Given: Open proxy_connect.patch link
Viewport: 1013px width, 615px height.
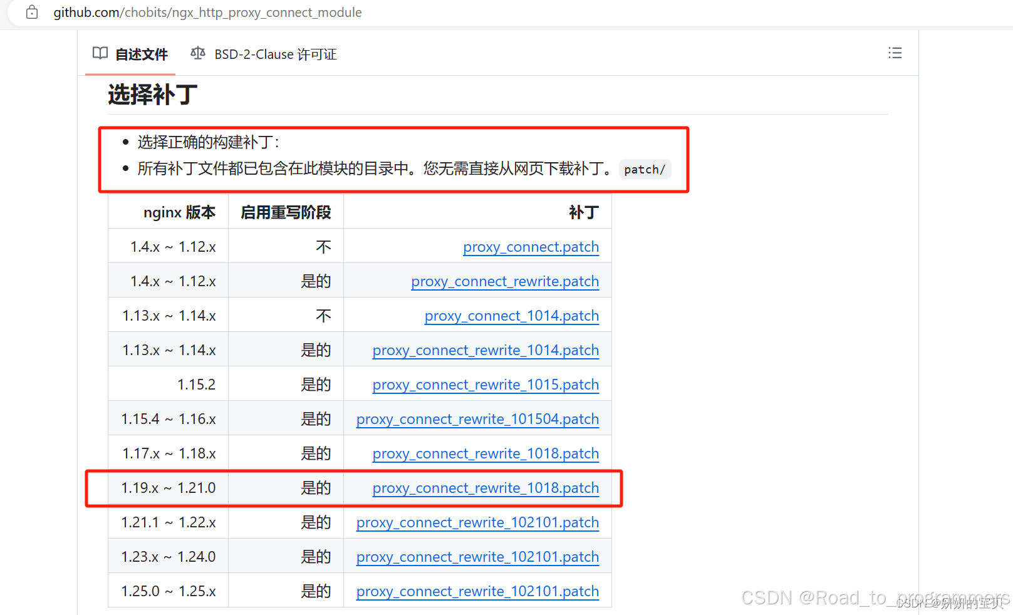Looking at the screenshot, I should (531, 247).
